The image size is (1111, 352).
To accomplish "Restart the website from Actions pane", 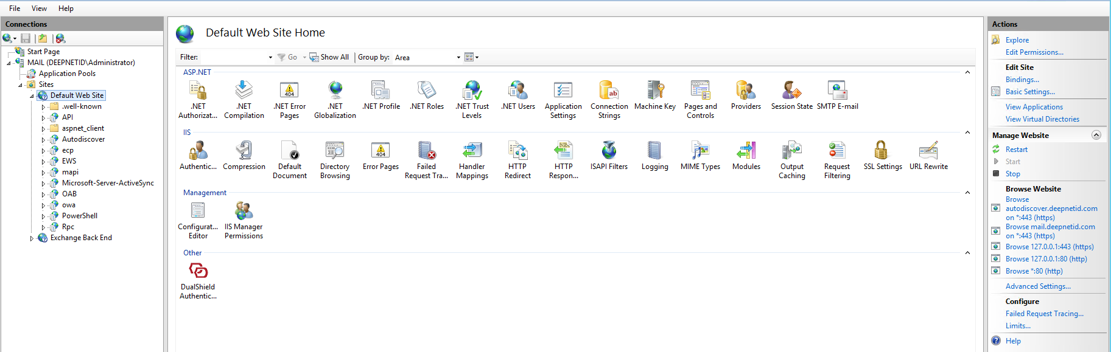I will (x=1016, y=150).
